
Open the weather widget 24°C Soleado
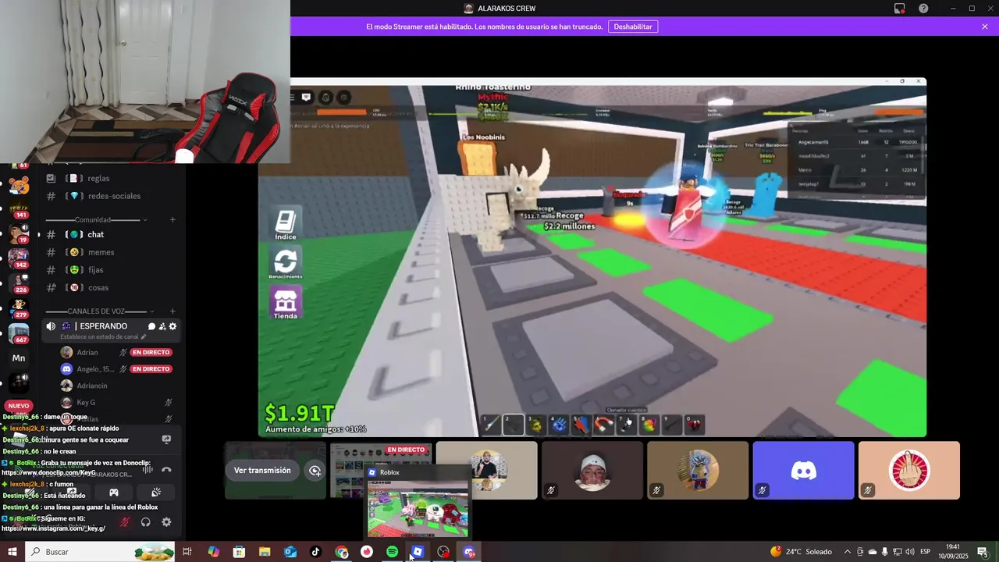point(801,552)
